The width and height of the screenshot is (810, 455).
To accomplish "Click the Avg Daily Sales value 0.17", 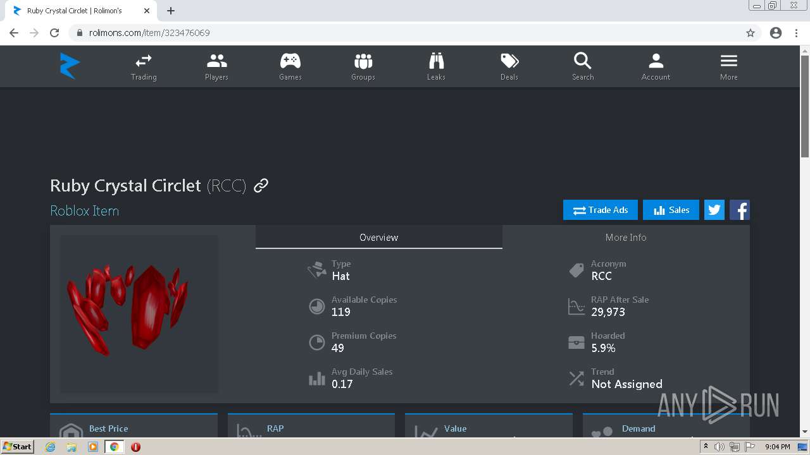I will (342, 384).
